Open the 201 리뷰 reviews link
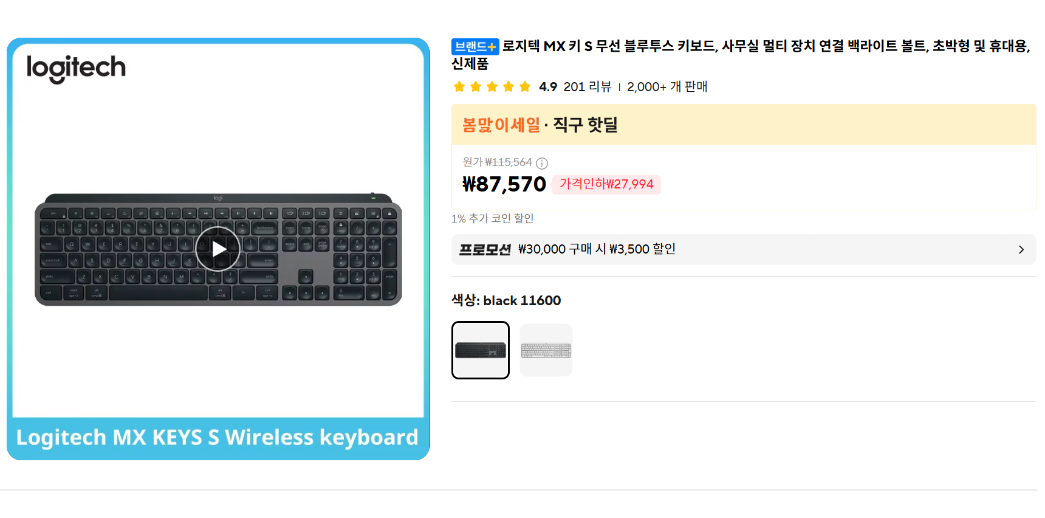1045x518 pixels. click(587, 87)
